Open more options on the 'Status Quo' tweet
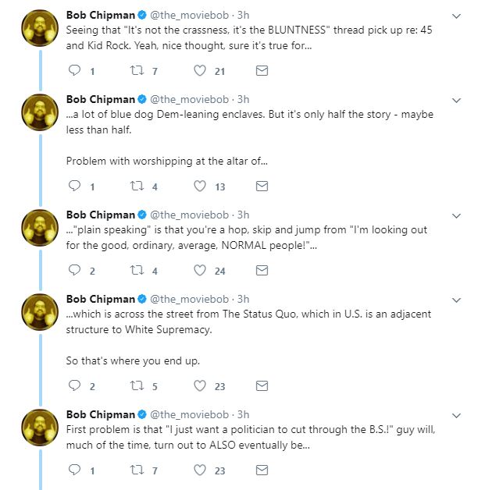The image size is (492, 490). pos(456,300)
